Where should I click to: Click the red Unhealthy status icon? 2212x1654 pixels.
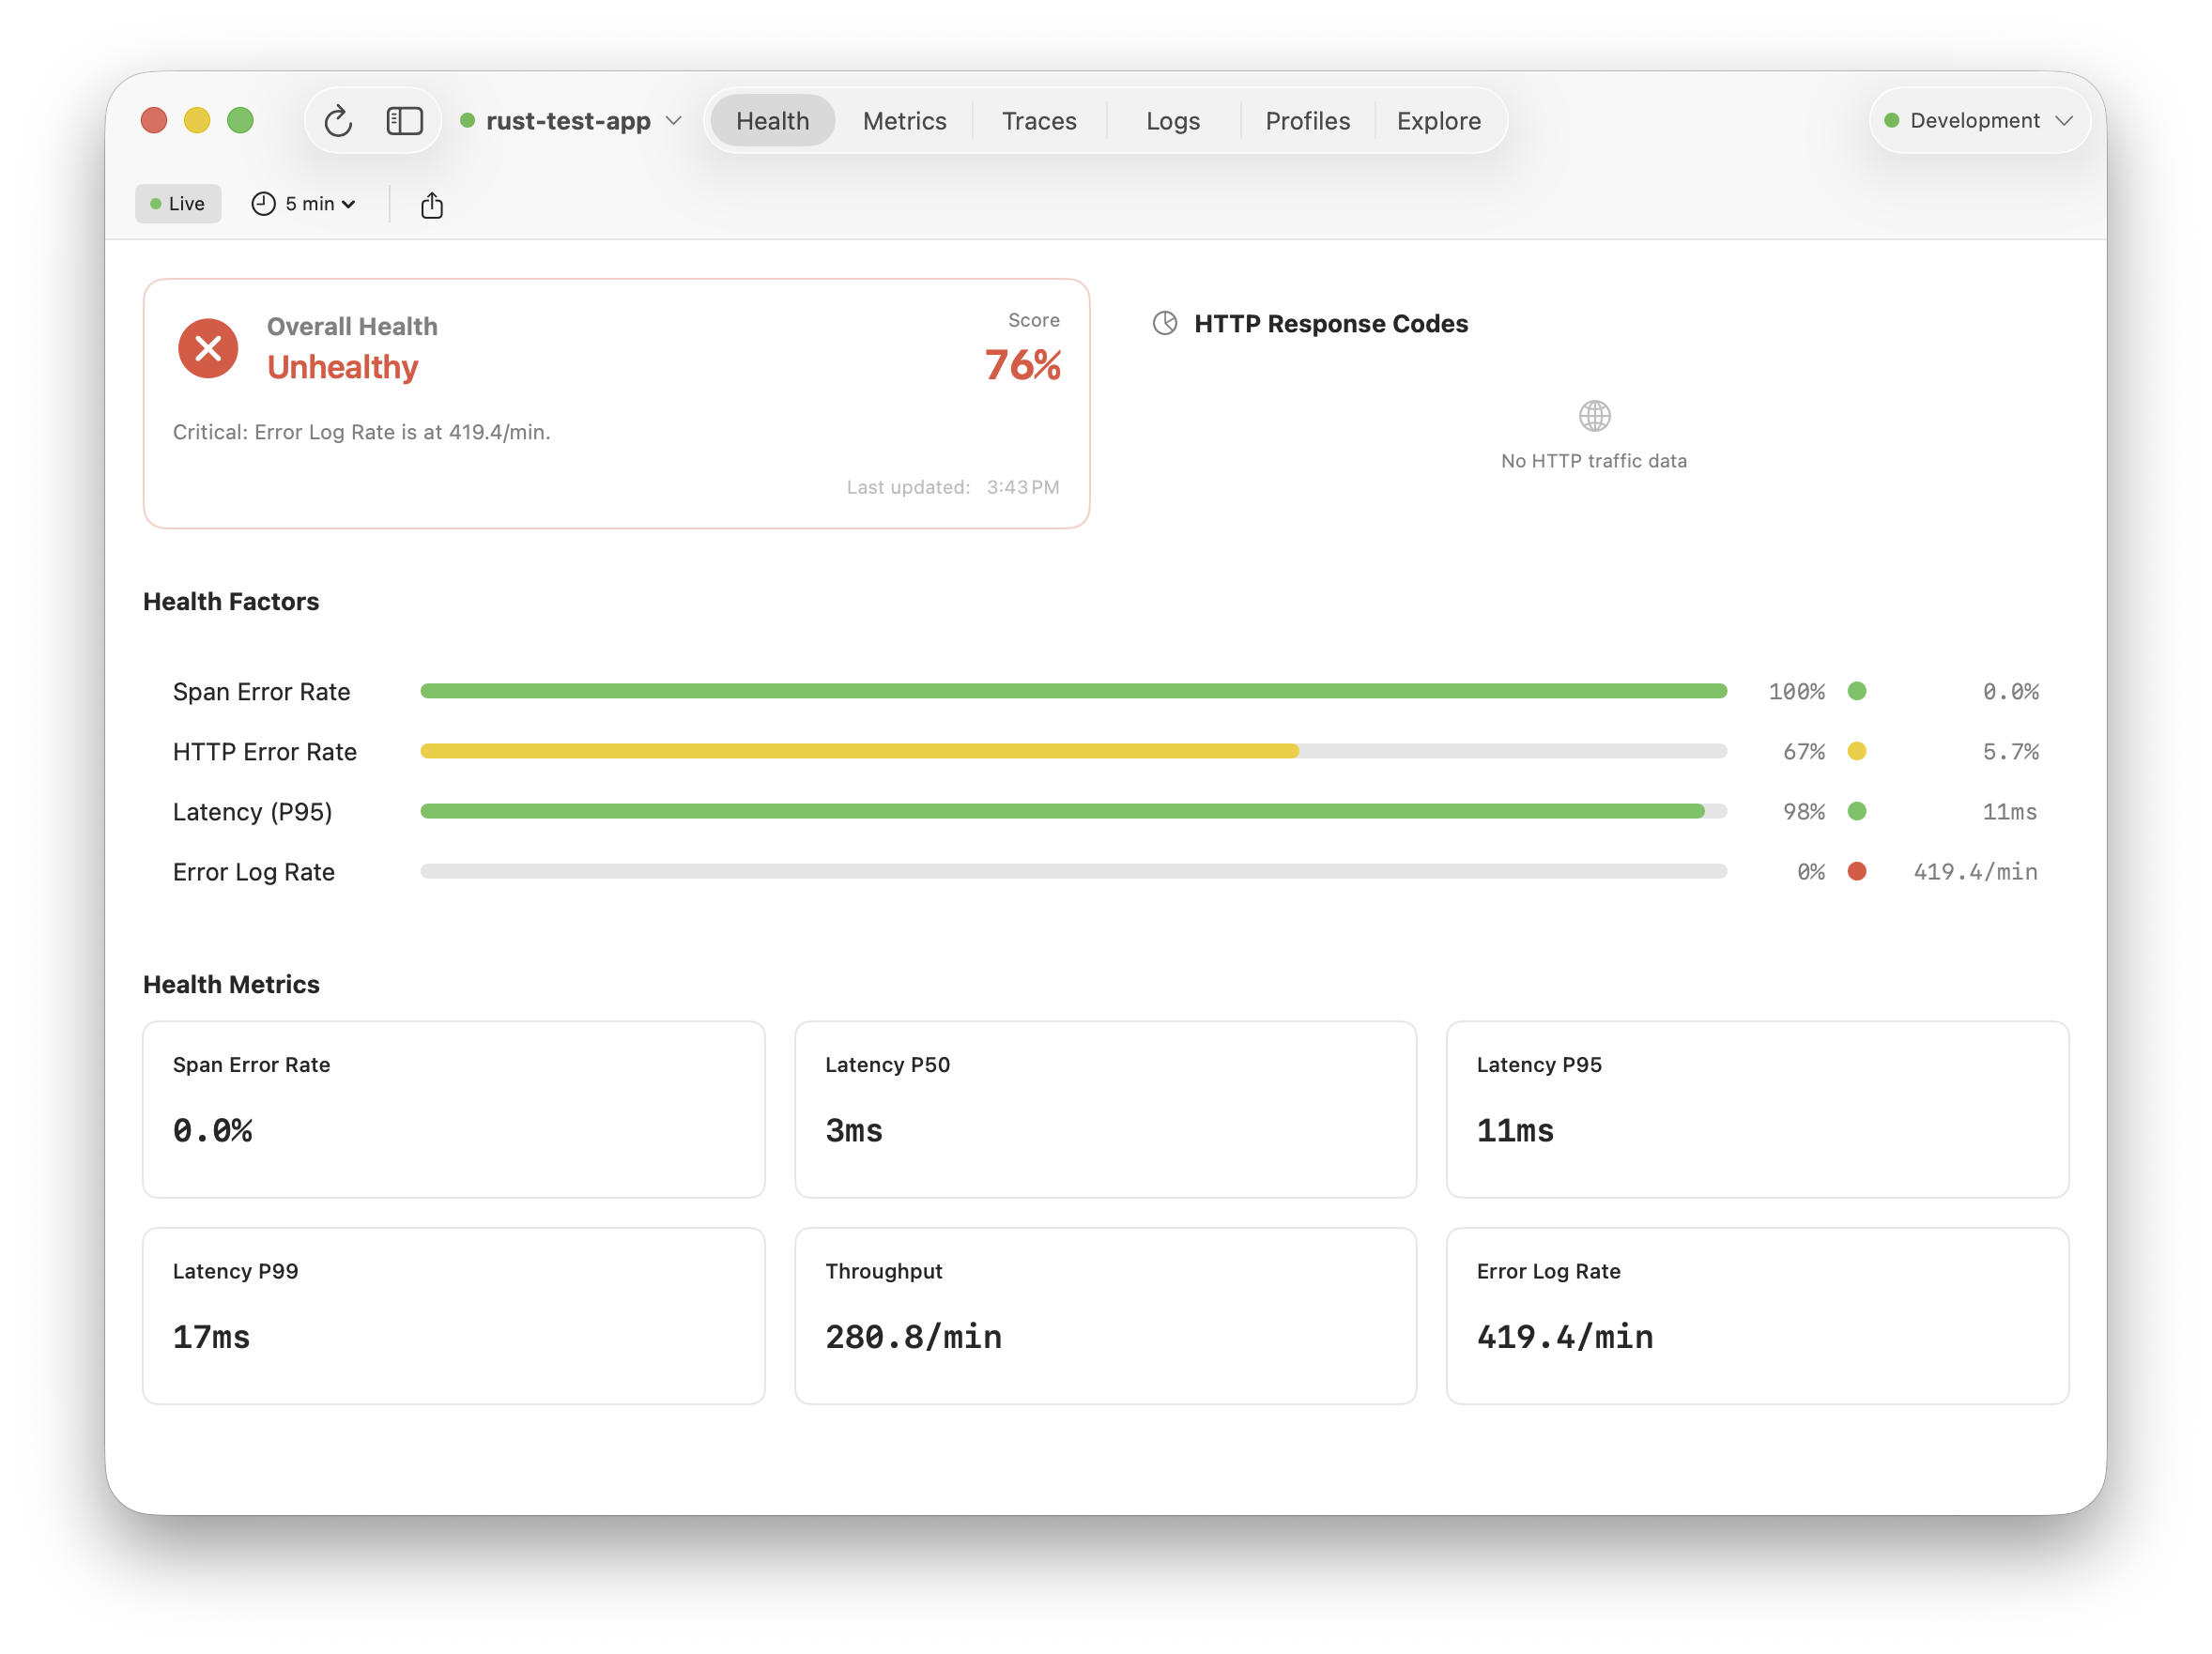click(x=208, y=348)
